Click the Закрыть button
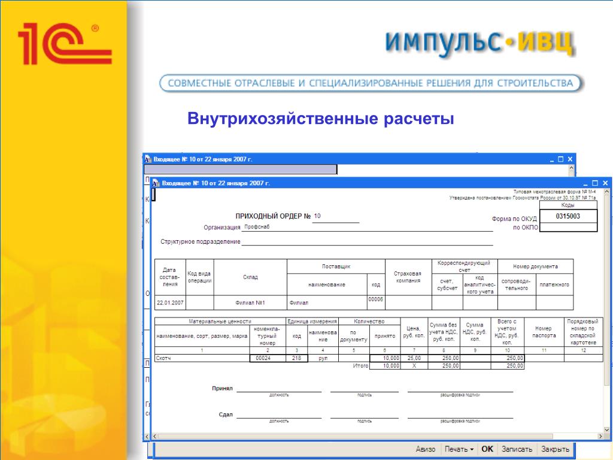Viewport: 613px width, 460px height. 555,449
